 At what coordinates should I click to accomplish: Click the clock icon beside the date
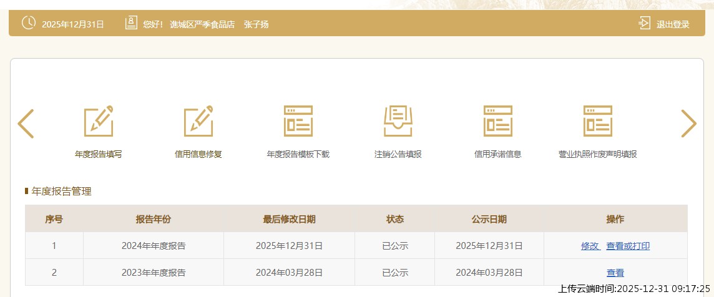coord(29,24)
